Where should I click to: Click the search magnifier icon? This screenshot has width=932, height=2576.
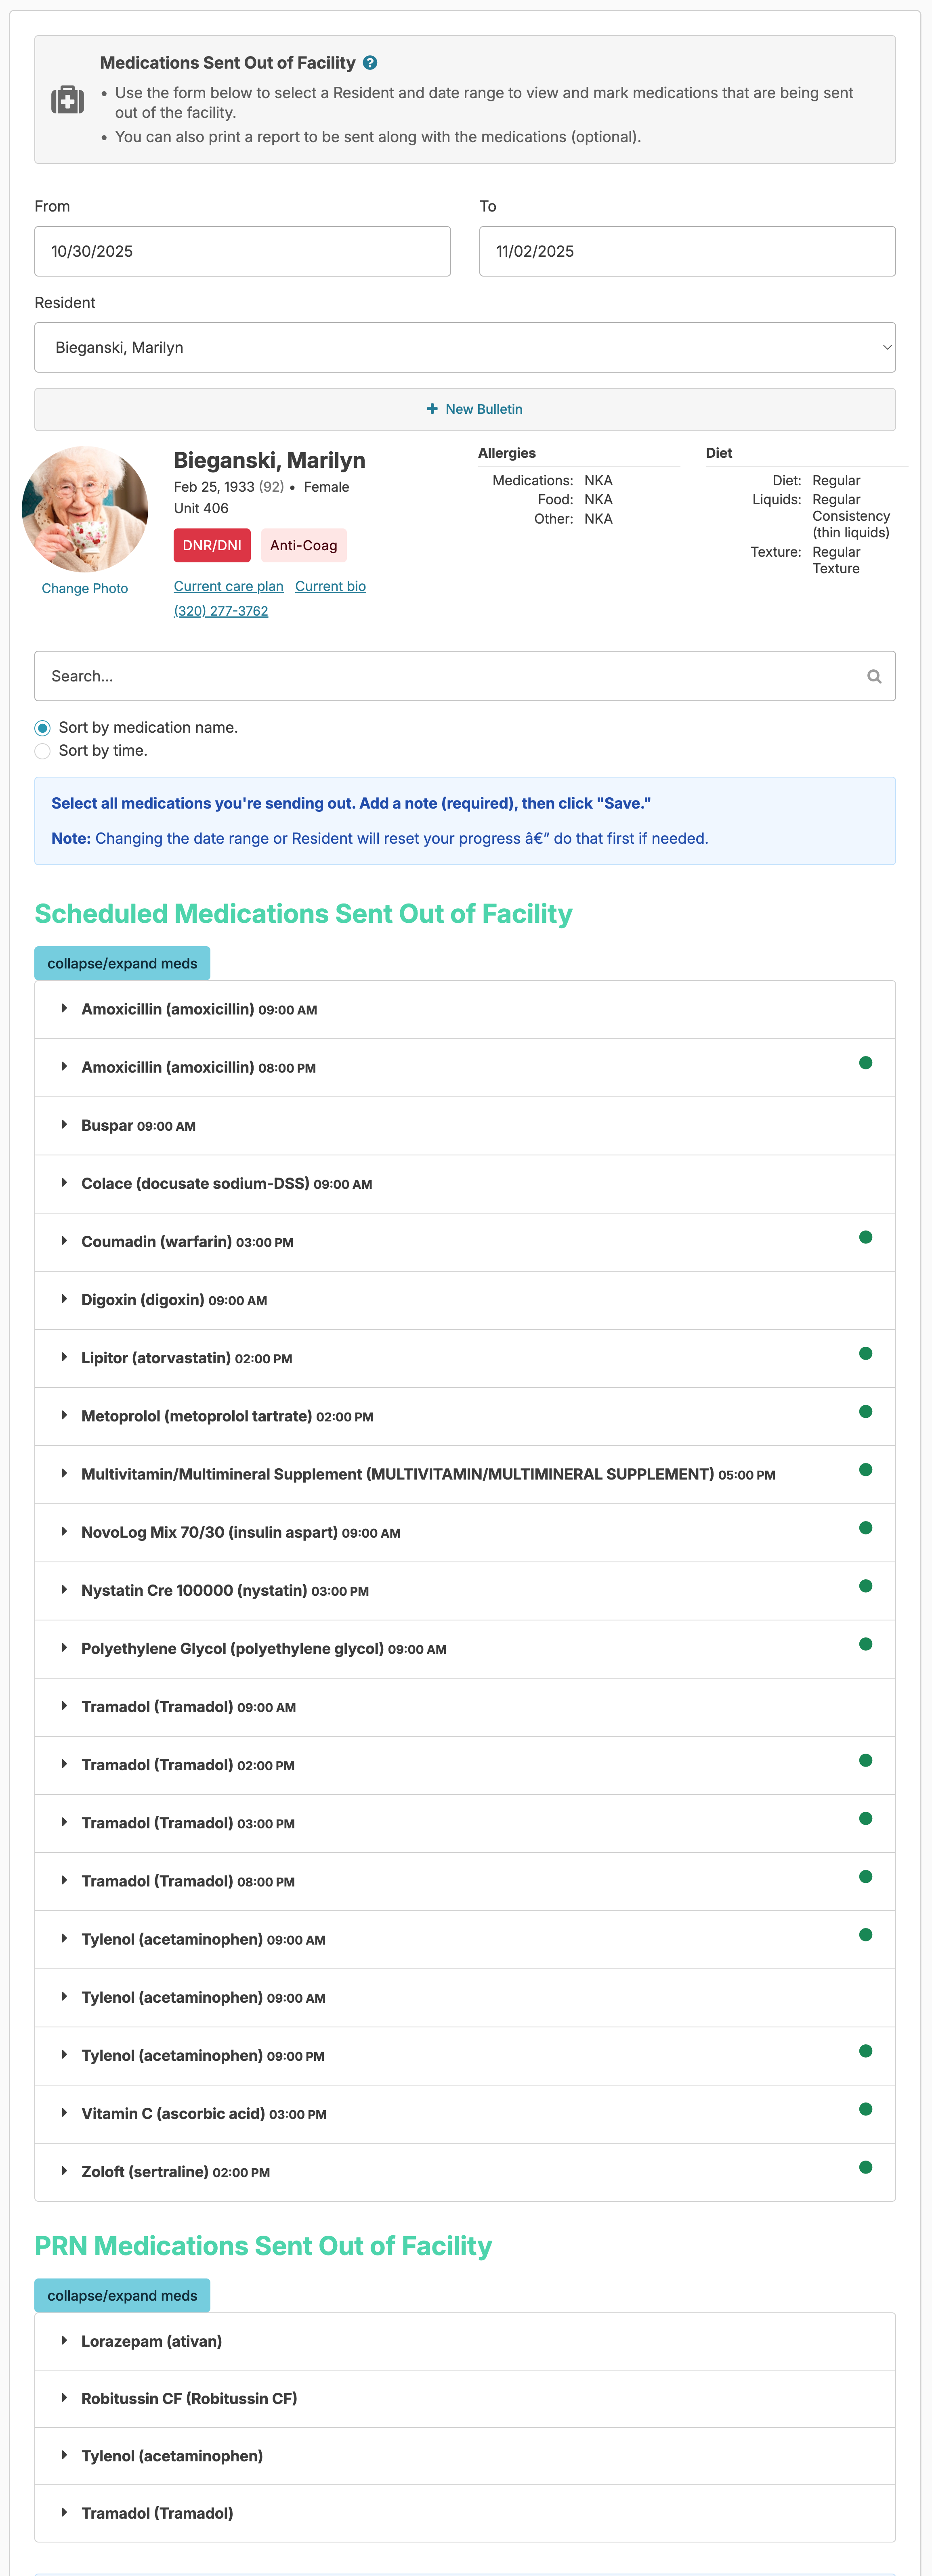point(874,677)
